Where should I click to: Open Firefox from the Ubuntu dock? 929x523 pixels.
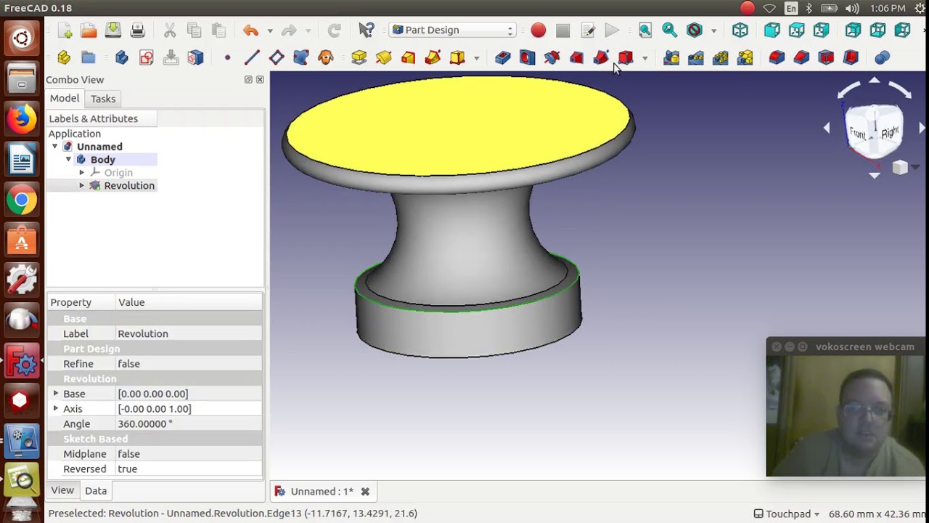point(22,118)
